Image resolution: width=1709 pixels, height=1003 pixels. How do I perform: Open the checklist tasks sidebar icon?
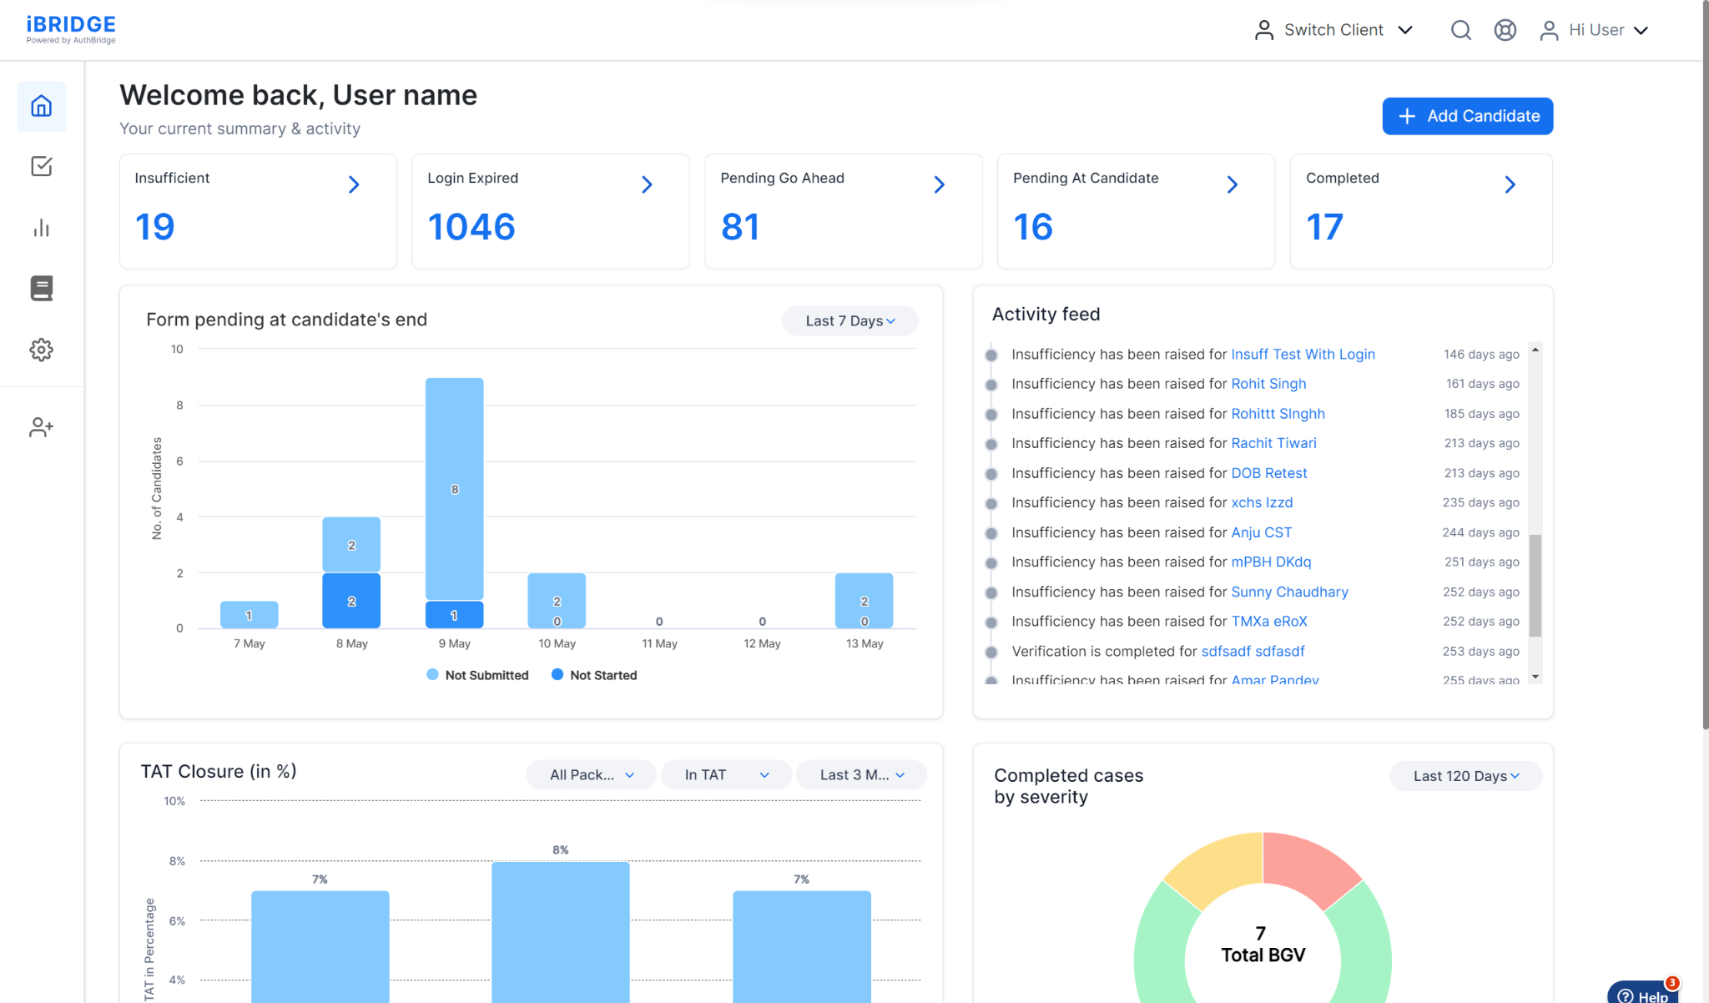point(41,166)
